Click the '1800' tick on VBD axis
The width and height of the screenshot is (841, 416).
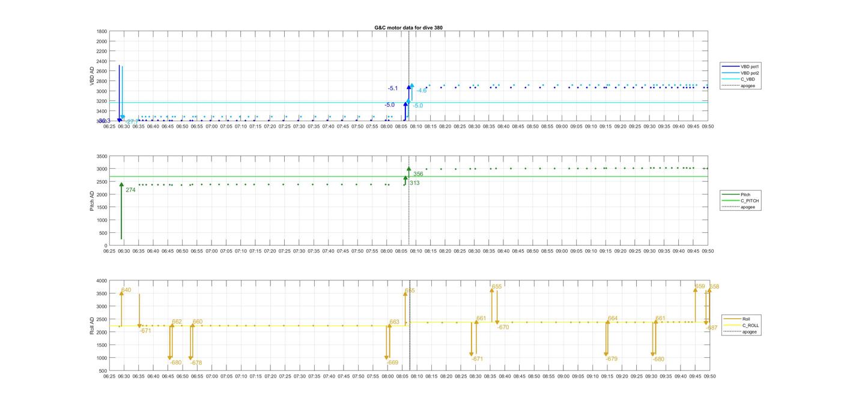click(102, 31)
